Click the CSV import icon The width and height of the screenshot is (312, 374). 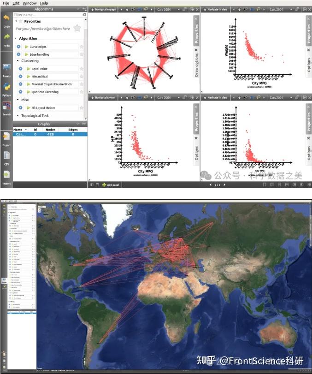[x=6, y=155]
